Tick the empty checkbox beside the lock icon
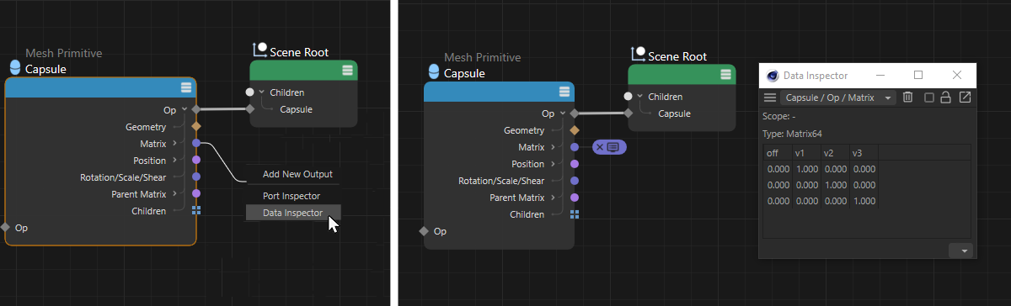This screenshot has height=306, width=1011. [x=928, y=98]
